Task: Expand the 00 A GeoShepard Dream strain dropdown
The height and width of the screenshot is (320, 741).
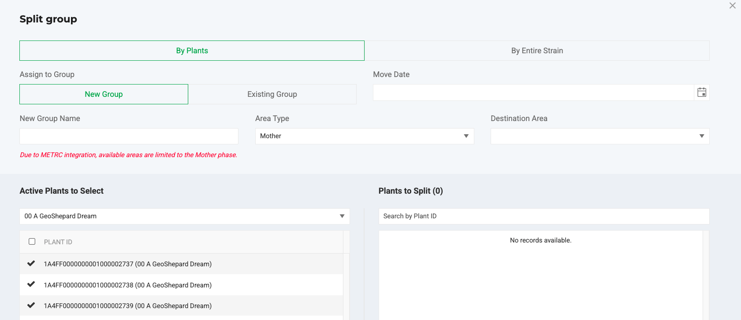Action: 342,216
